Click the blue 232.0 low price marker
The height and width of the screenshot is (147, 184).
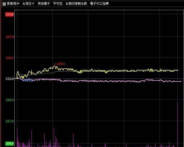click(x=27, y=81)
